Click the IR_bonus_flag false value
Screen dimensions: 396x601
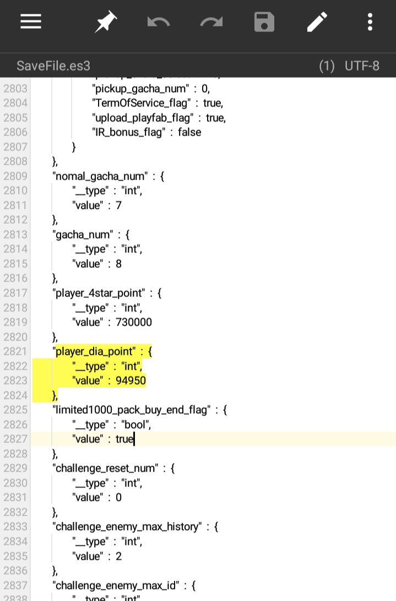tap(189, 132)
